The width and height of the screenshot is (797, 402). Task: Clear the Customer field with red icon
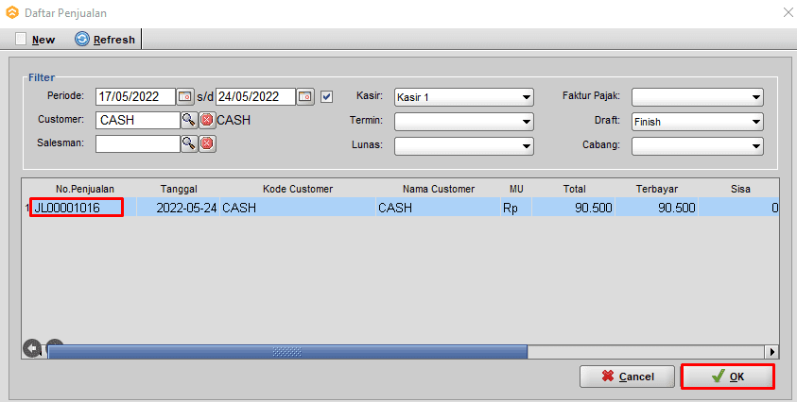[x=207, y=120]
